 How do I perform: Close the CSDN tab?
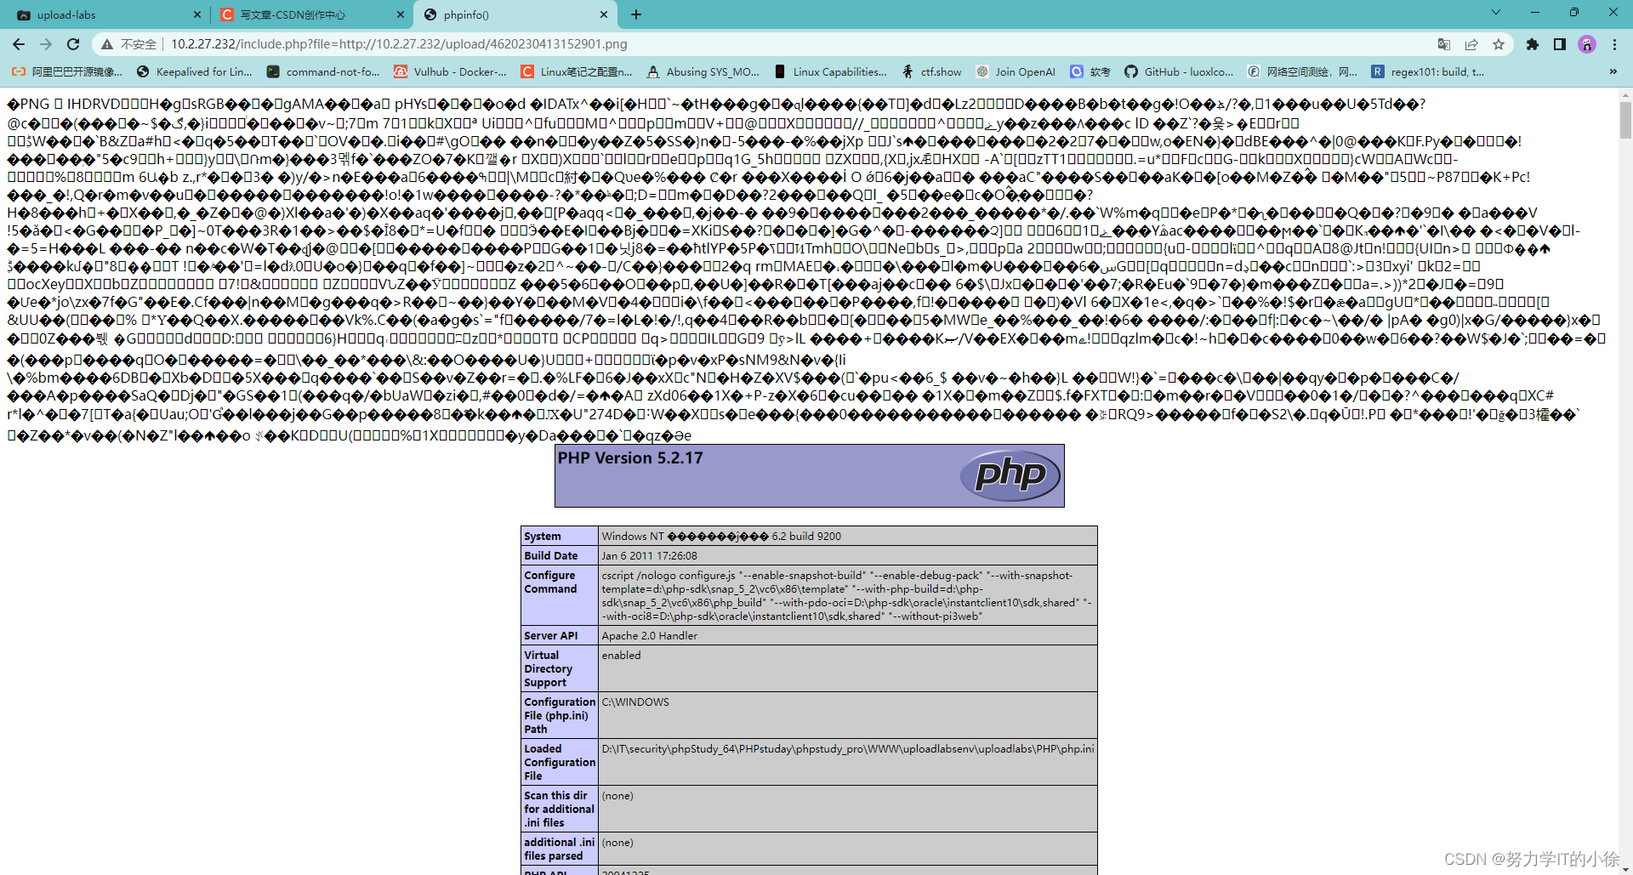[x=401, y=14]
